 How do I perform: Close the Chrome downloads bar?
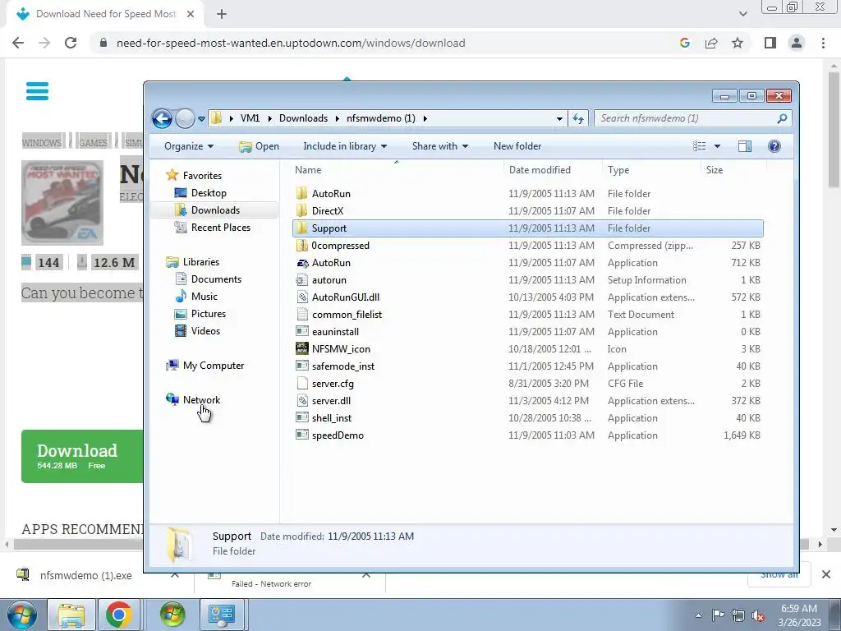point(826,574)
